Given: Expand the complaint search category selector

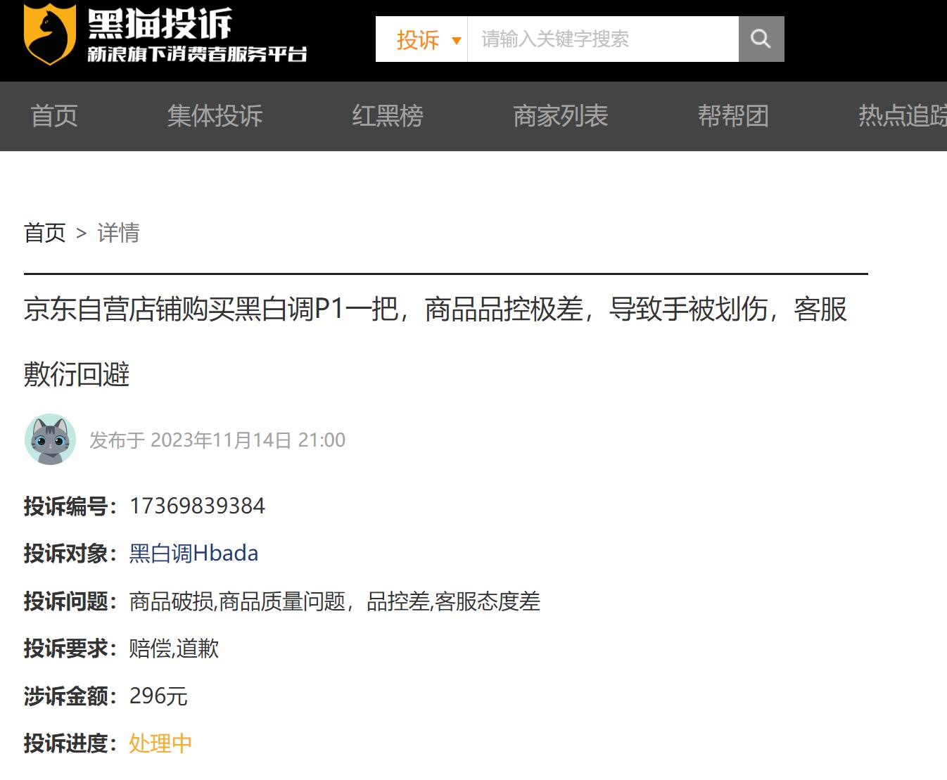Looking at the screenshot, I should [431, 40].
